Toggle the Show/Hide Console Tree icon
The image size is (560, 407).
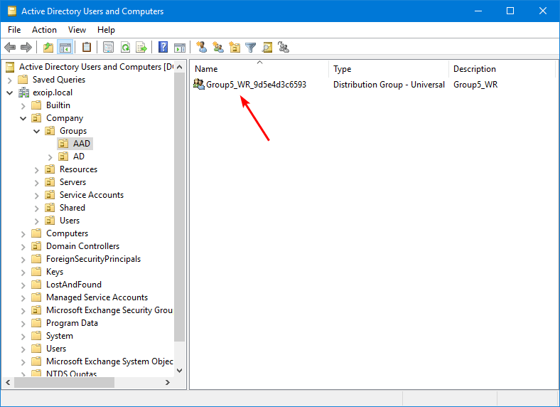click(x=65, y=48)
